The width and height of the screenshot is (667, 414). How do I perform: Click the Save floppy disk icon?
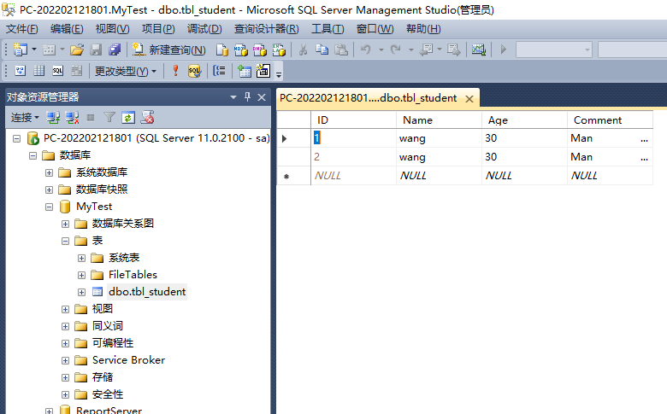coord(96,50)
